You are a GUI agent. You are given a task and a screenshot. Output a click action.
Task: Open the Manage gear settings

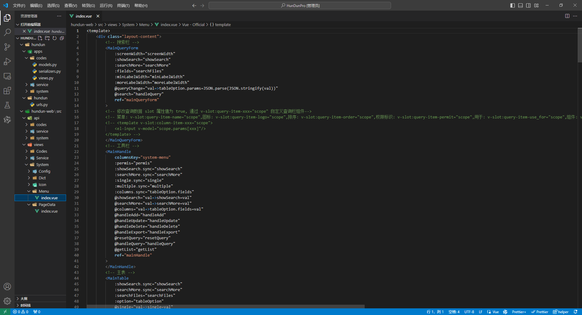tap(7, 301)
